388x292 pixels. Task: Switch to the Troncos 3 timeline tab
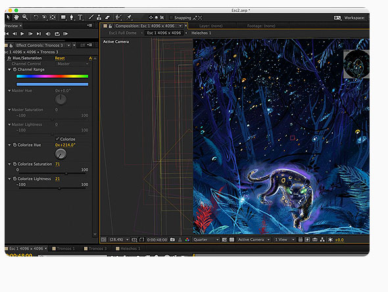coord(95,249)
